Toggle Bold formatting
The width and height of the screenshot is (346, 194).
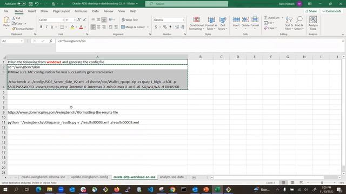41,27
